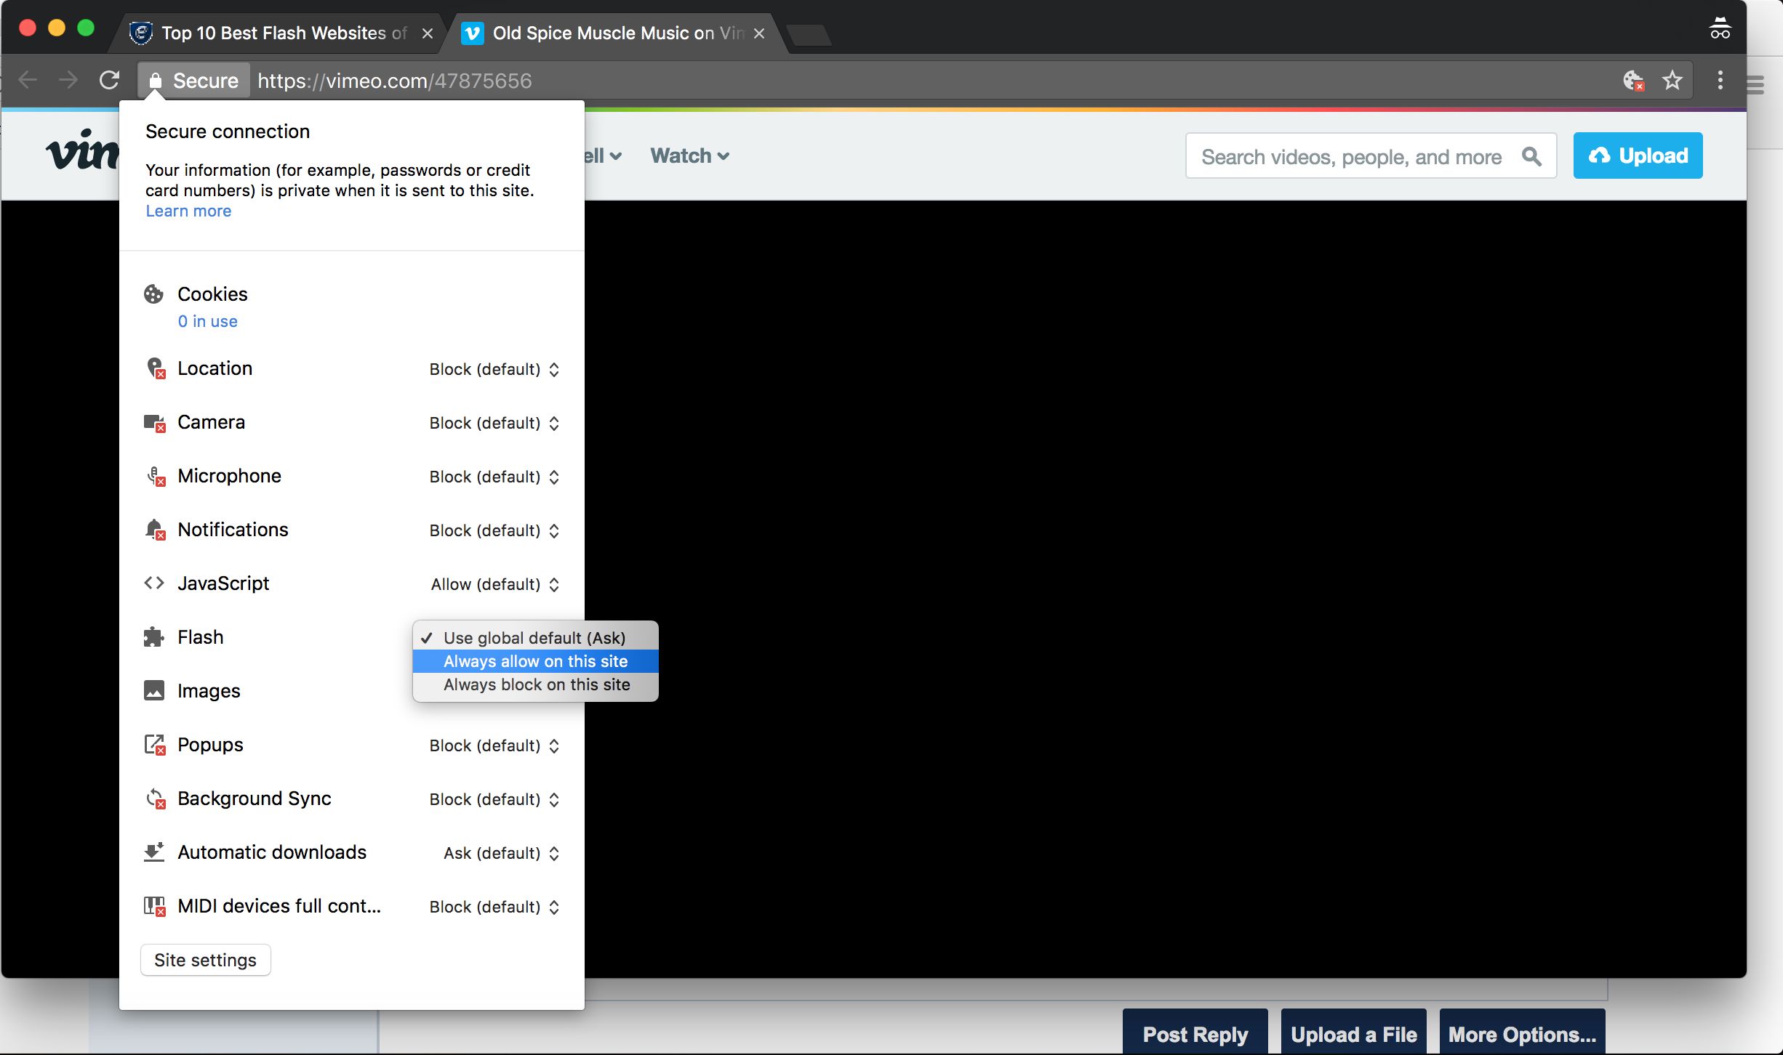Click the Automatic downloads icon
The height and width of the screenshot is (1055, 1783).
[x=153, y=852]
